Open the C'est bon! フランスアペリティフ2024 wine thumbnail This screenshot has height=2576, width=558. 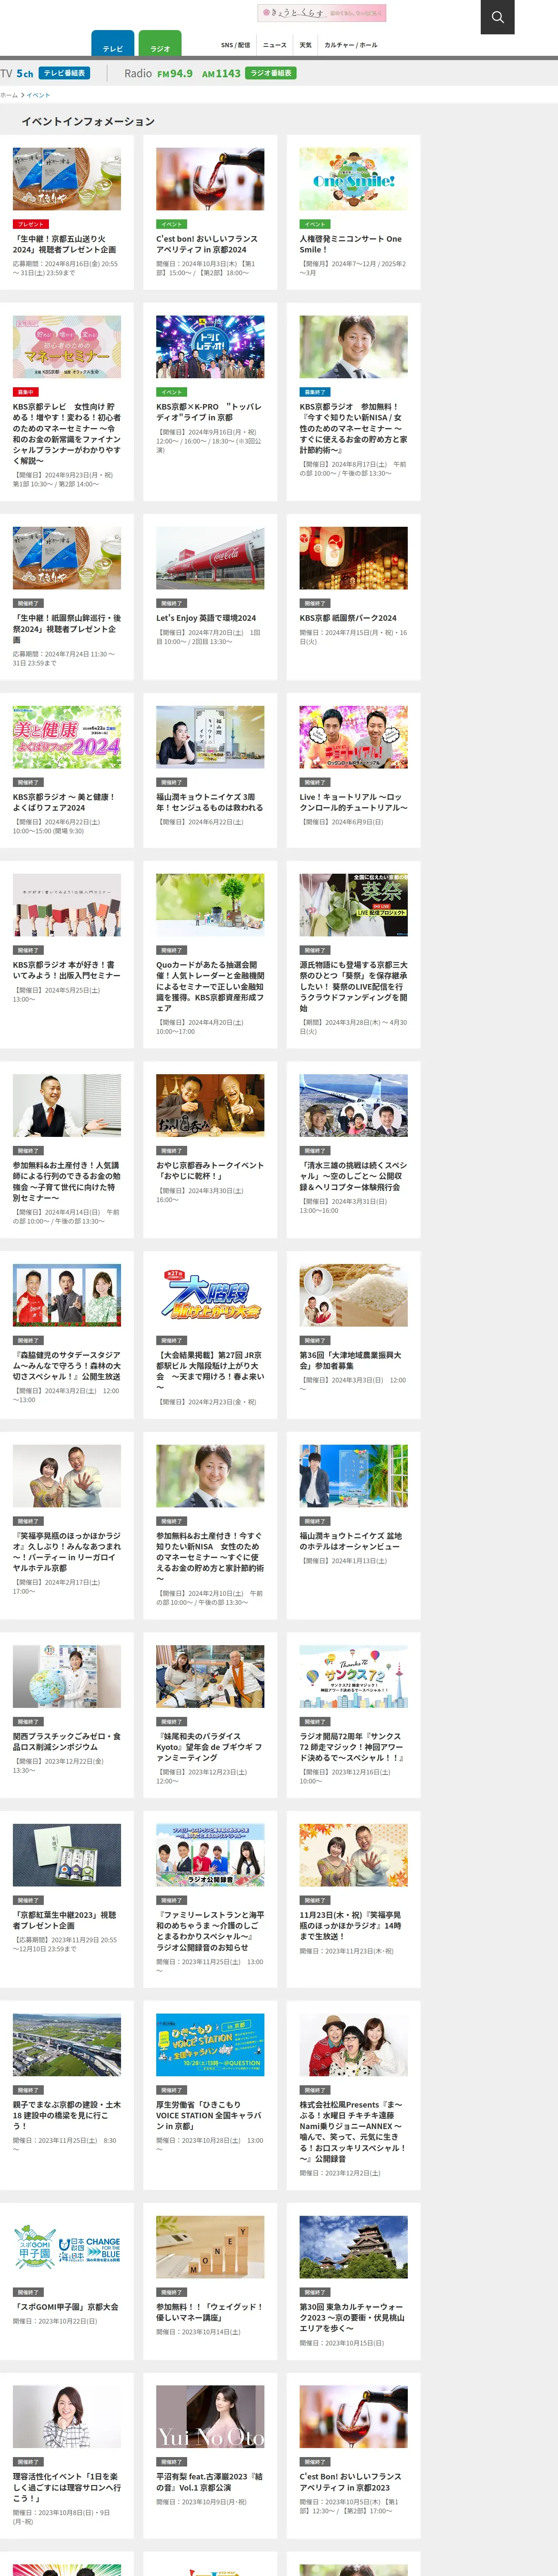210,179
